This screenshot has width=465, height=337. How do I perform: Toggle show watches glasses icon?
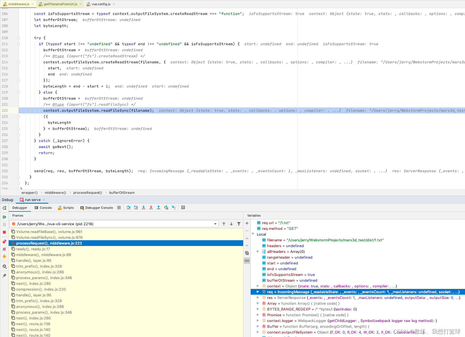(x=247, y=261)
